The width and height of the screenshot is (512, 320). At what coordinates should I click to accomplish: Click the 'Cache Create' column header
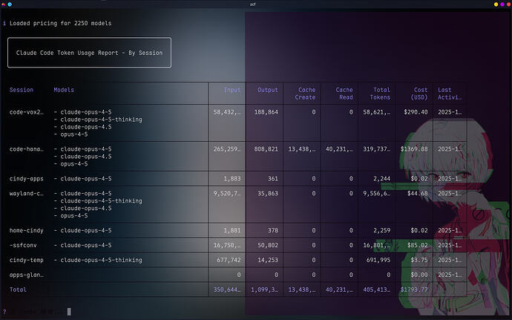(x=305, y=94)
